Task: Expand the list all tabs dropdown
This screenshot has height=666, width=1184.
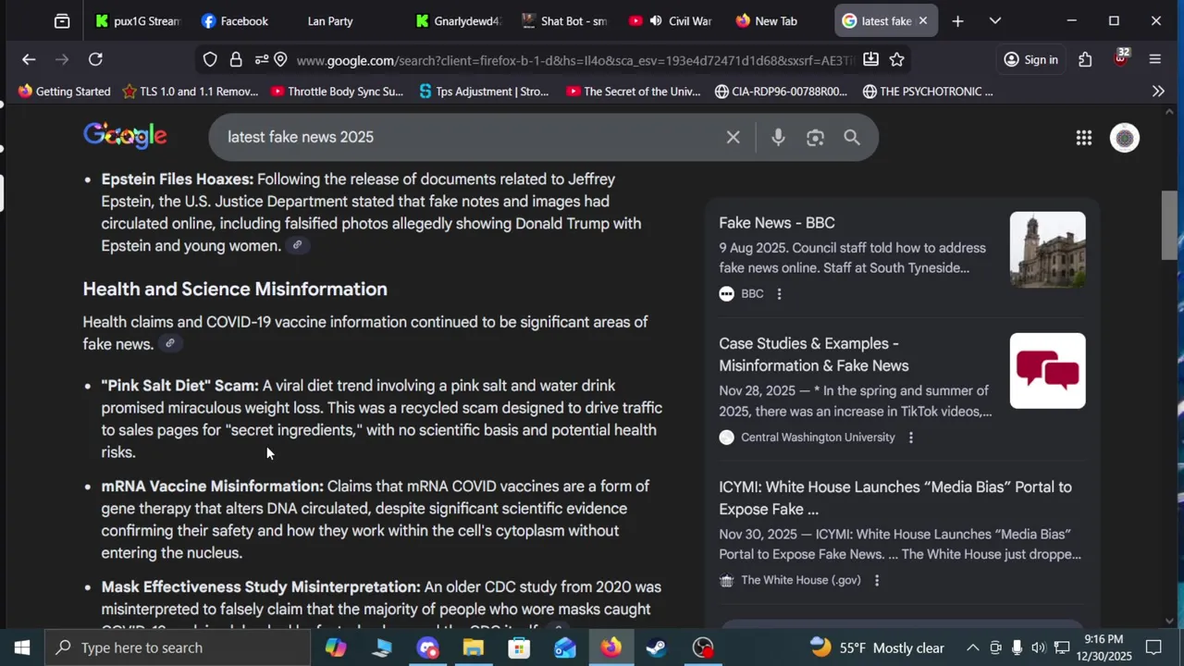Action: click(995, 20)
